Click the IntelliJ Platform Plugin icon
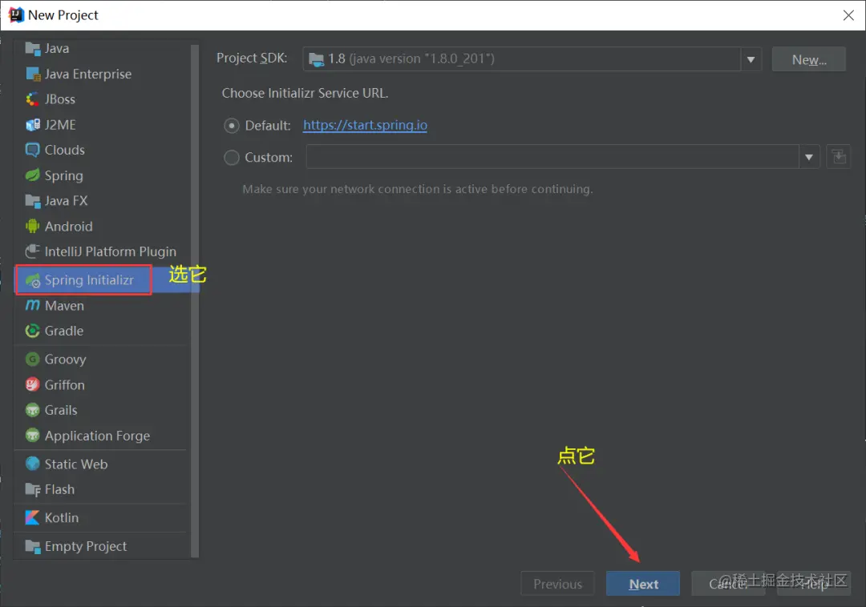Screen dimensions: 866x607 (x=33, y=251)
